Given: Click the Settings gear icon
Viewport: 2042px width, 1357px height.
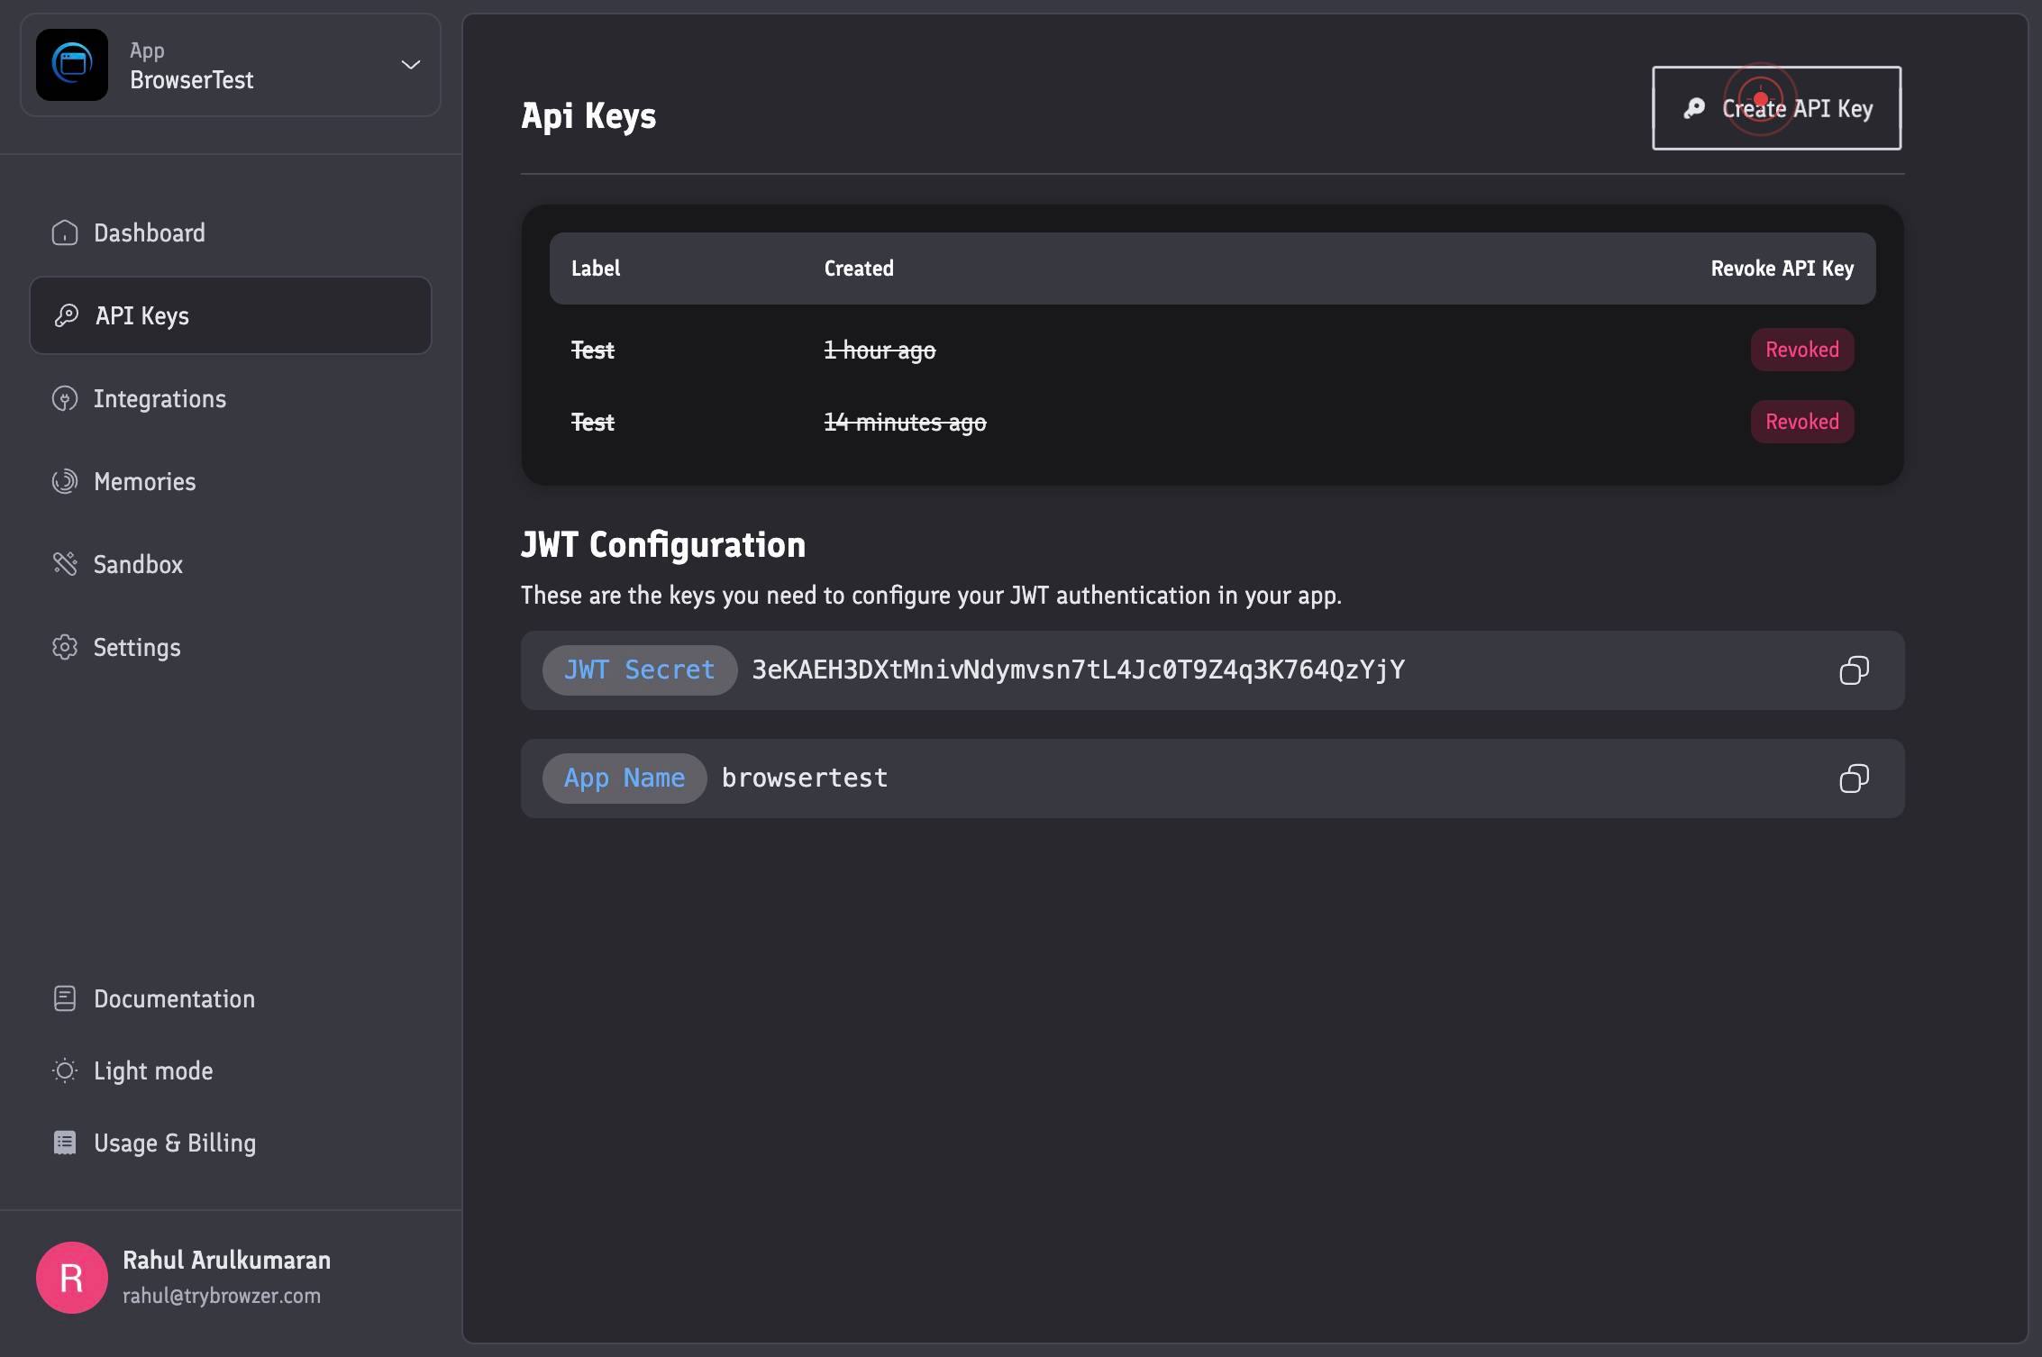Looking at the screenshot, I should click(x=65, y=647).
